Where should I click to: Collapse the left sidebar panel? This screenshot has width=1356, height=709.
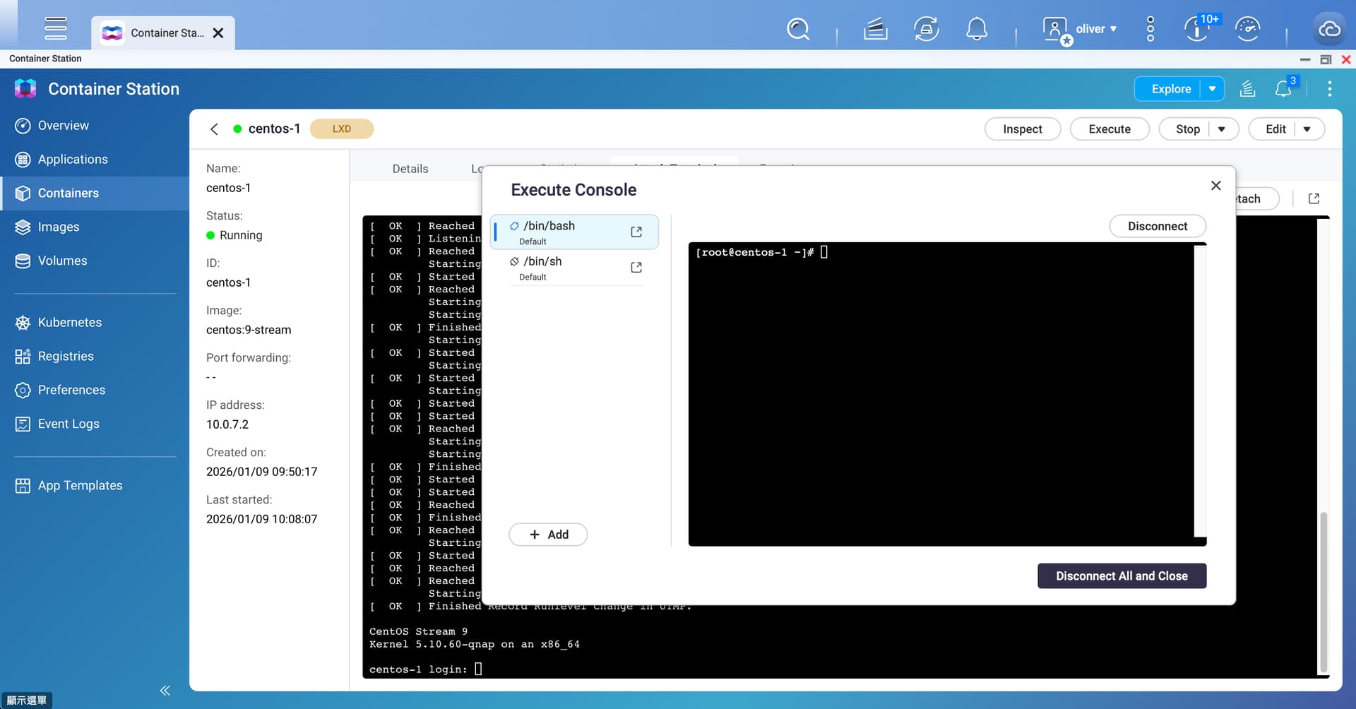165,690
